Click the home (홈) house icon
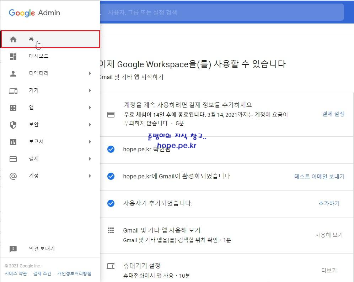The width and height of the screenshot is (354, 282). coord(13,40)
